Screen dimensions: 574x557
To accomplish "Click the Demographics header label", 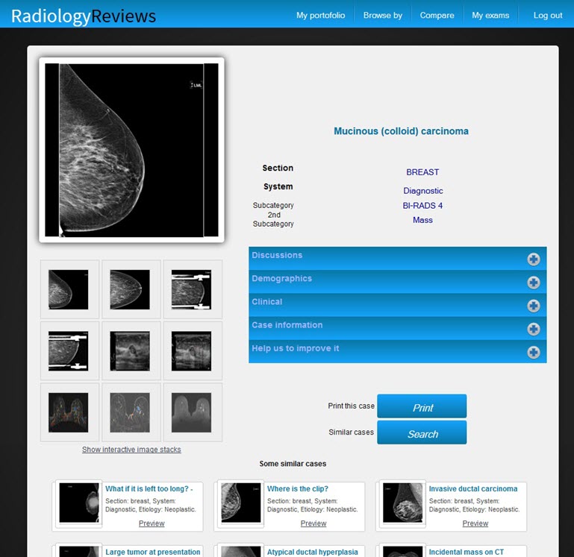I will 282,278.
